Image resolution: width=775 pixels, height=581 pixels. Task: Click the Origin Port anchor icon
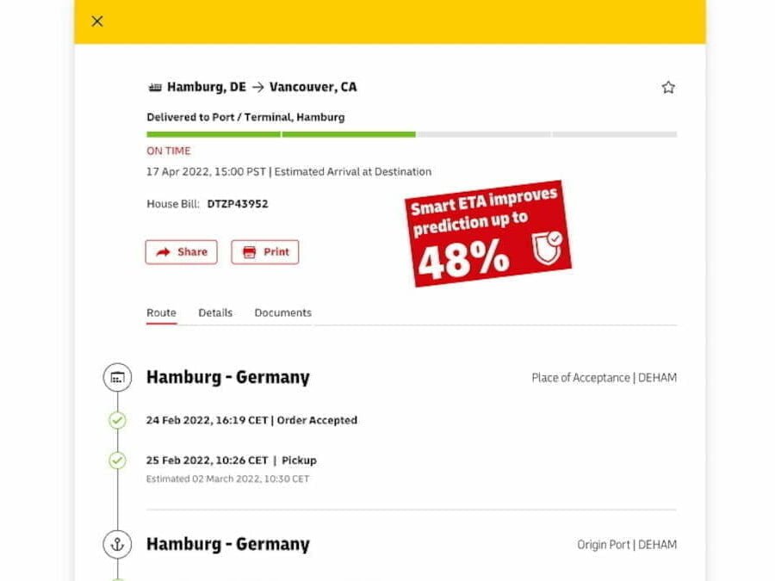point(117,545)
